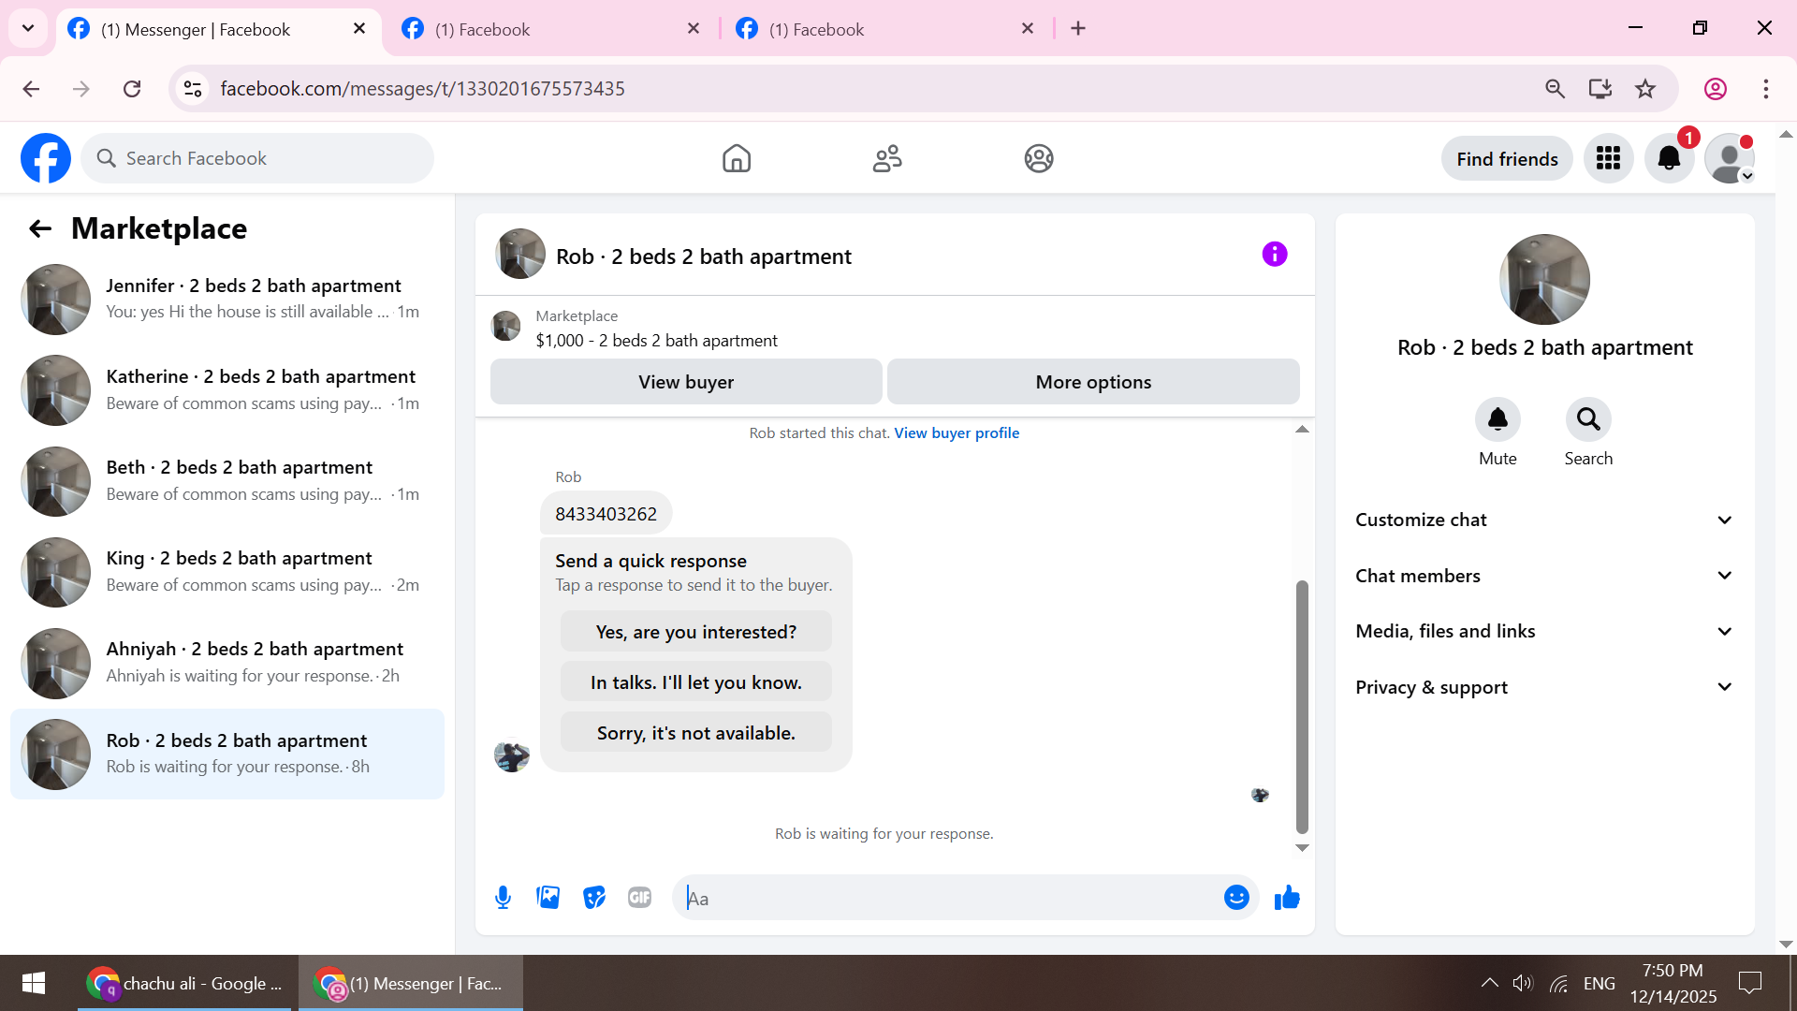Image resolution: width=1797 pixels, height=1011 pixels.
Task: Click the voice clip microphone icon
Action: coord(503,898)
